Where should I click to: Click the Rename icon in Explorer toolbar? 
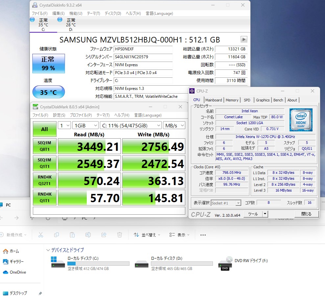[x=88, y=235]
